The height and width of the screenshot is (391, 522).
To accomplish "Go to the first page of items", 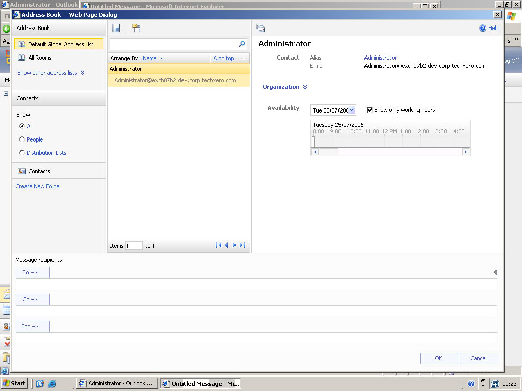I will tap(218, 245).
